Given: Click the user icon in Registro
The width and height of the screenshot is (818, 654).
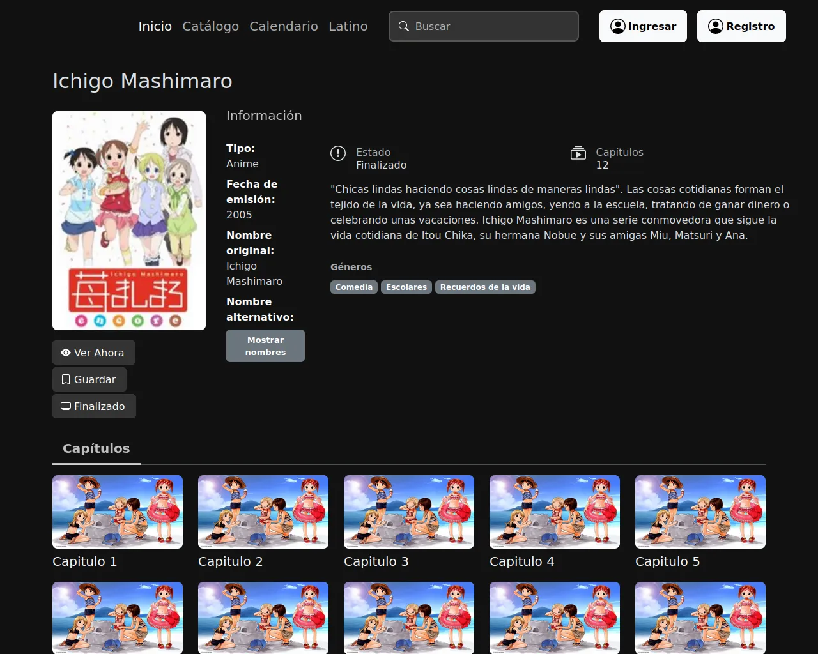Looking at the screenshot, I should pos(716,26).
